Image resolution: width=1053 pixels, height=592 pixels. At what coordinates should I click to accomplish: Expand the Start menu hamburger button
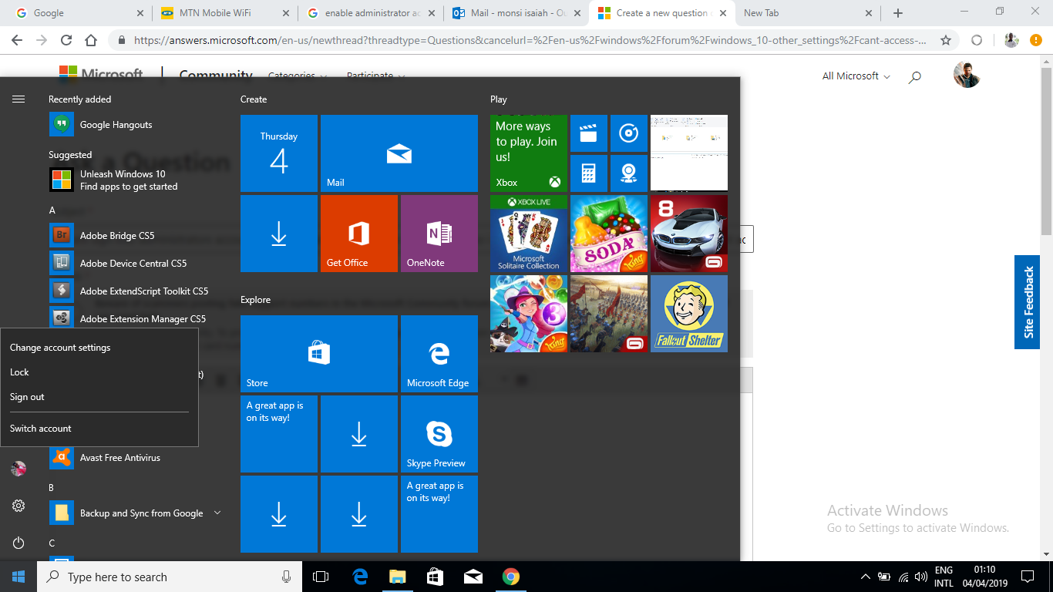click(x=19, y=99)
